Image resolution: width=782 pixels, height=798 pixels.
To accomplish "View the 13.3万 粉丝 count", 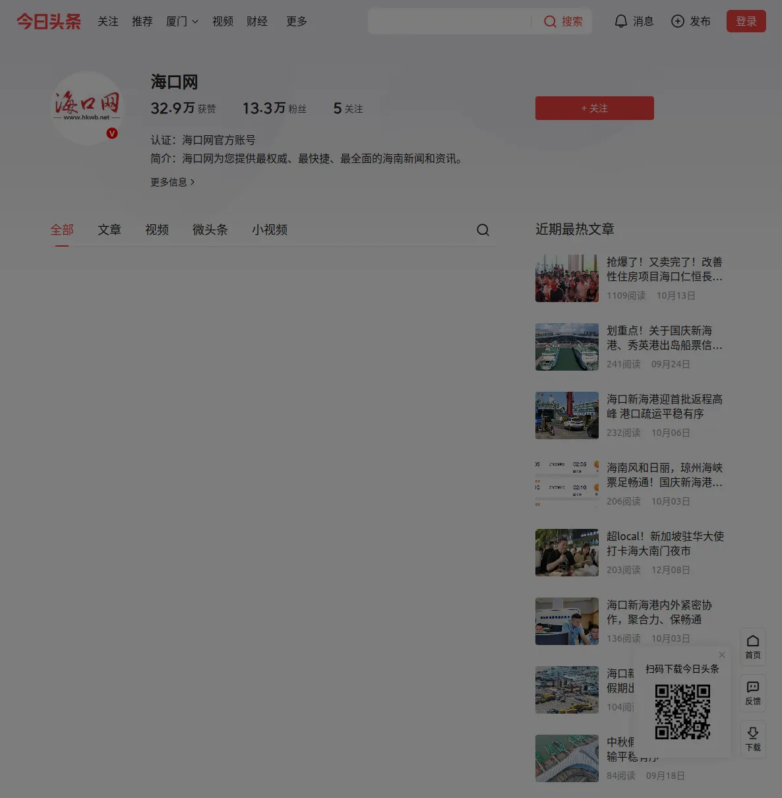I will (275, 108).
